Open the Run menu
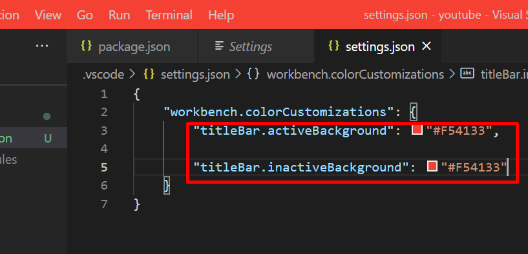Viewport: 528px width, 254px height. pos(119,15)
